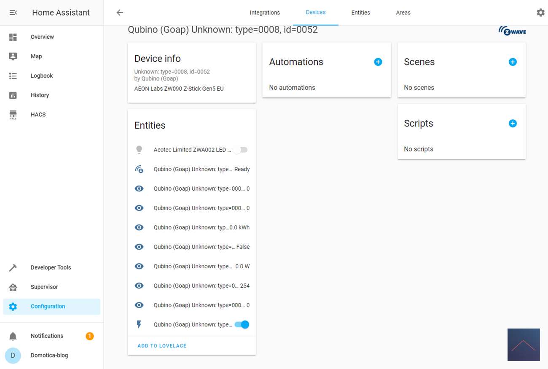This screenshot has height=369, width=548.
Task: Click the scroll-to-top thumbnail in bottom corner
Action: [x=524, y=345]
